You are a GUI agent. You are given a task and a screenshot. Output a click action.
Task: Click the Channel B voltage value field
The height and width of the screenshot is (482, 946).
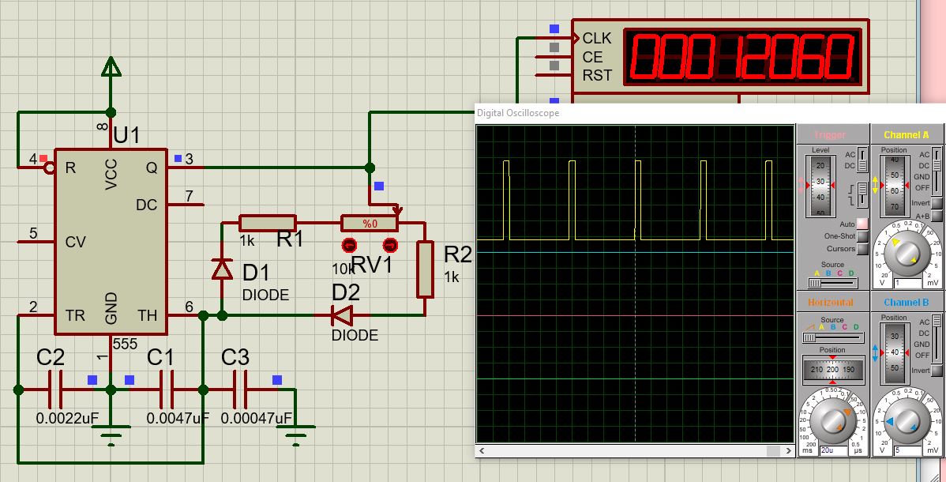click(x=908, y=450)
